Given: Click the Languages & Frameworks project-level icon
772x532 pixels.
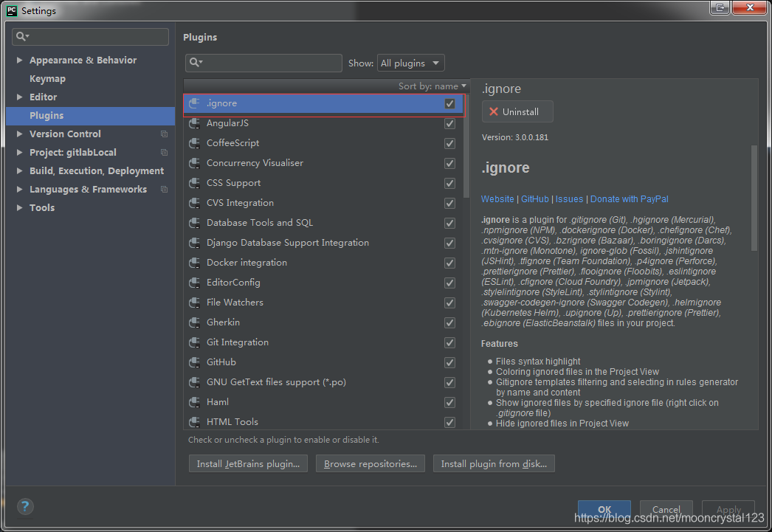Looking at the screenshot, I should coord(164,190).
